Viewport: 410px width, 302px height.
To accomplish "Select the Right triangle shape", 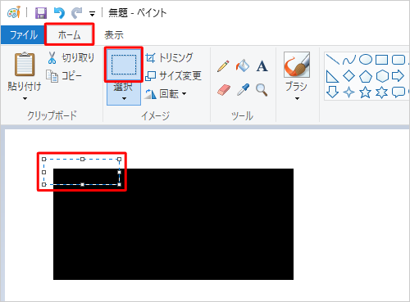I will point(332,76).
